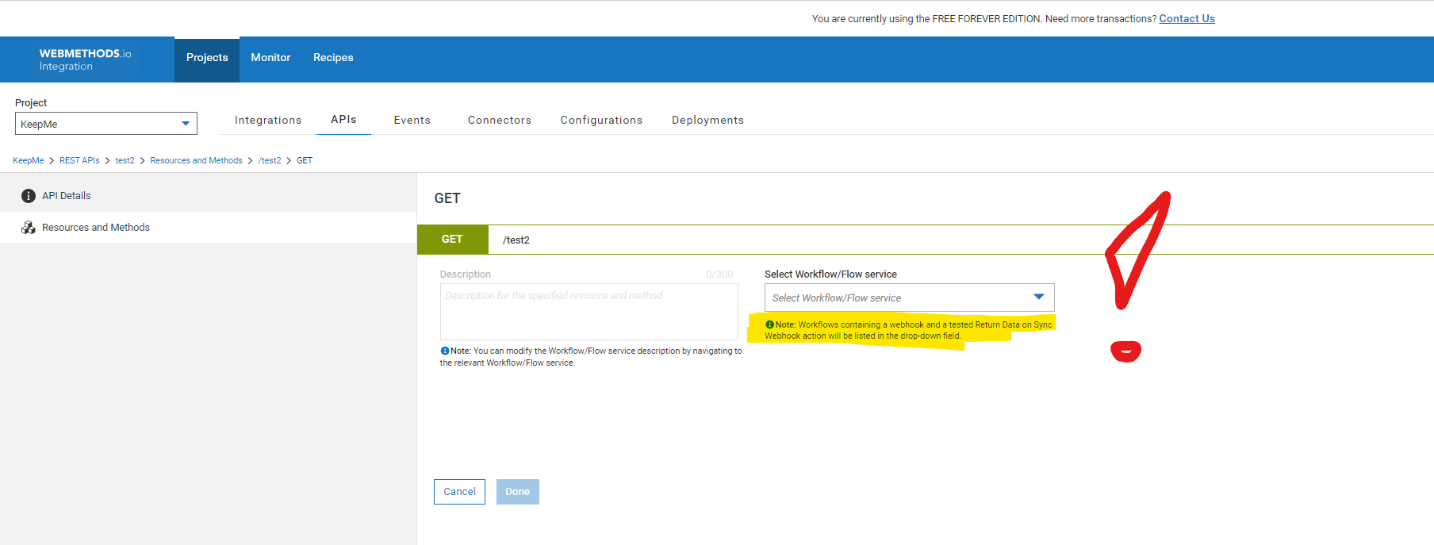
Task: Click the info icon in the yellow workflow note
Action: tap(769, 324)
